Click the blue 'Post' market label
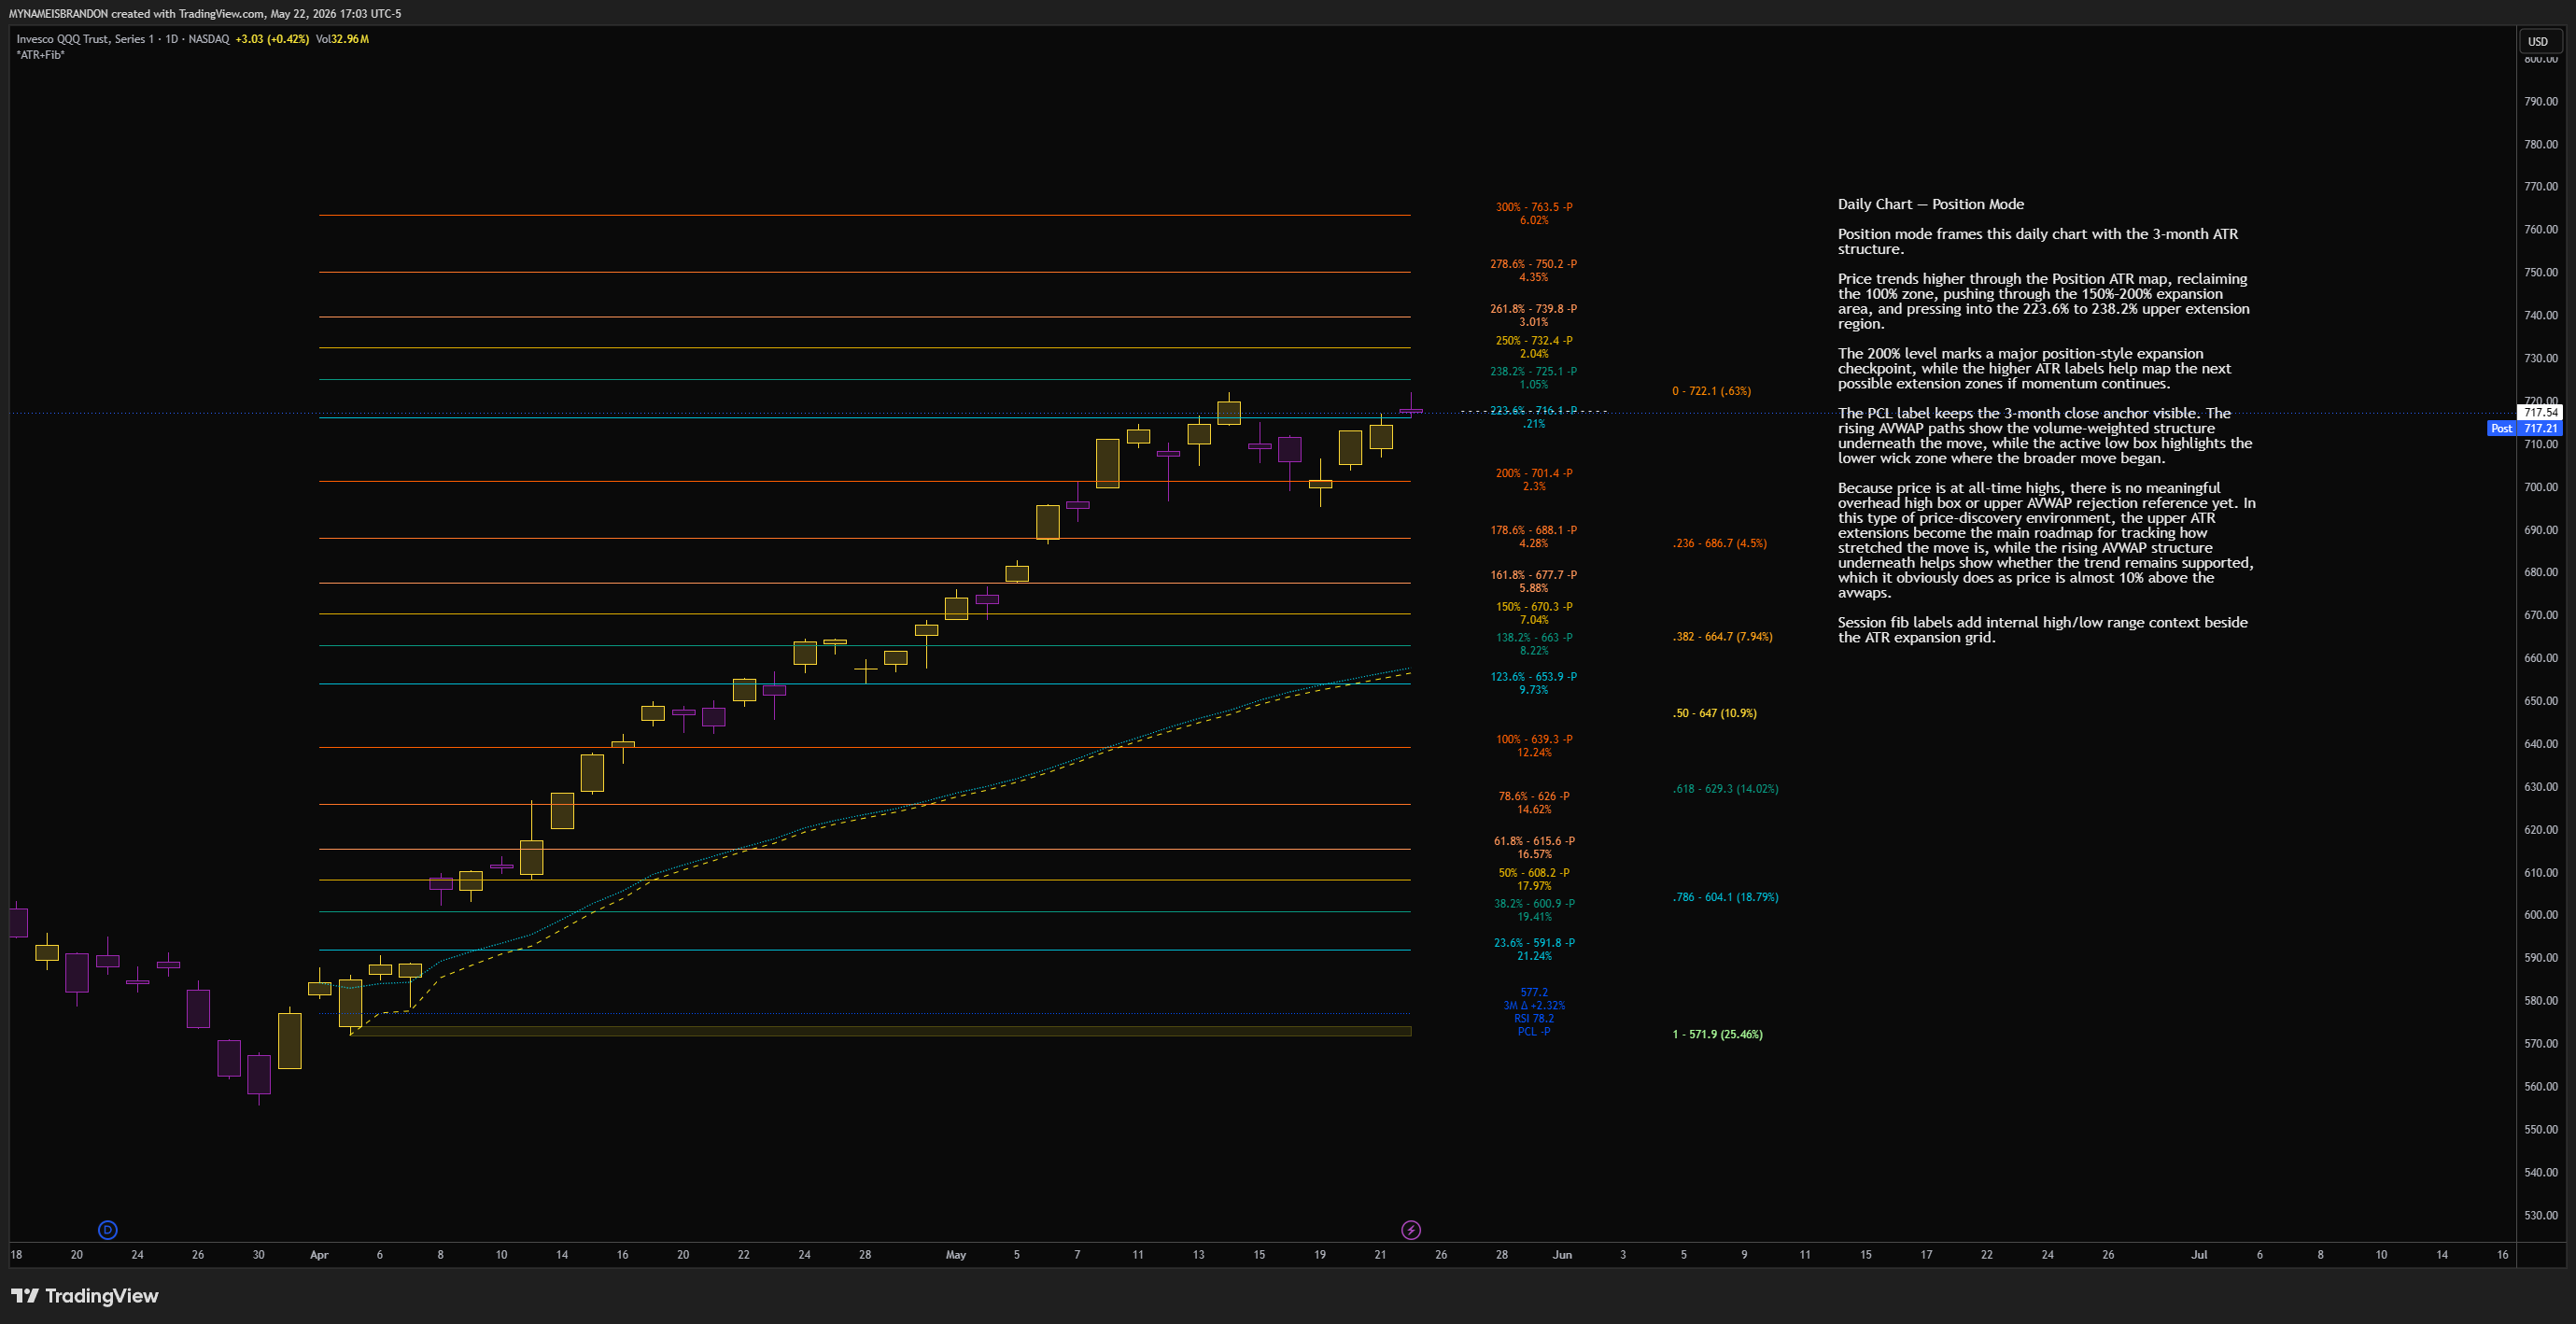This screenshot has width=2576, height=1324. coord(2501,428)
